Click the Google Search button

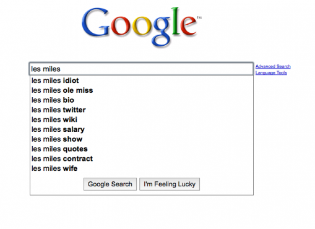tap(110, 184)
